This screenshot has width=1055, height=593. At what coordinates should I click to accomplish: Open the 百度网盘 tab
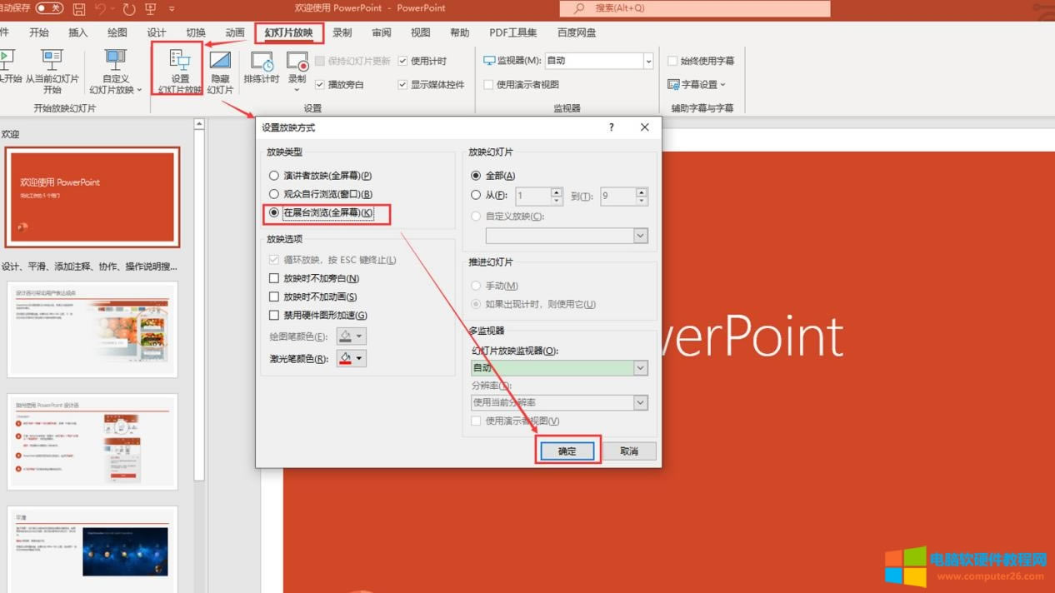point(577,32)
